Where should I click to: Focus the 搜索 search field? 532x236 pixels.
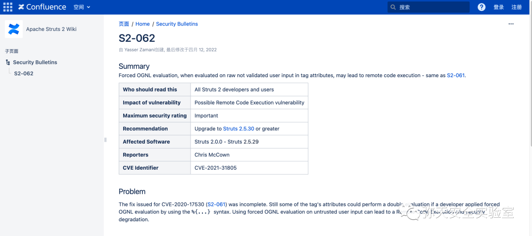coord(429,7)
